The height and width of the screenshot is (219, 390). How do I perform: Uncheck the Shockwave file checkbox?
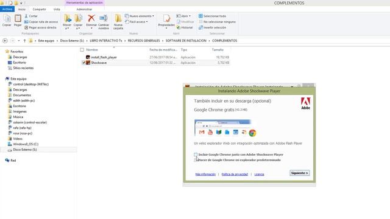click(83, 63)
